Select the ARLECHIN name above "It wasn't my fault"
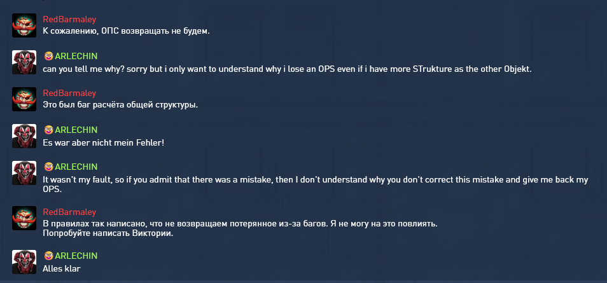This screenshot has width=607, height=283. (x=76, y=167)
